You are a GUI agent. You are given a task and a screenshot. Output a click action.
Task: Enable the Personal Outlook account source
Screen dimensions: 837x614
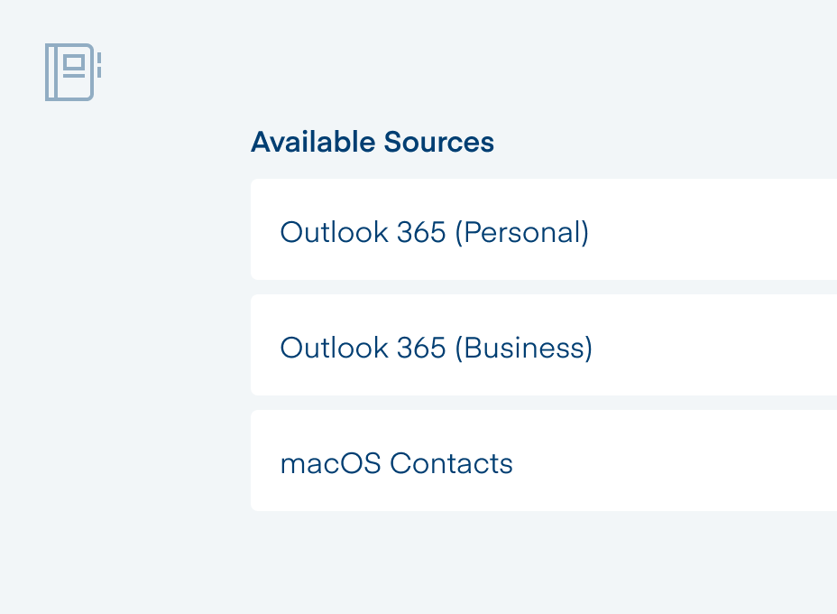(x=435, y=231)
